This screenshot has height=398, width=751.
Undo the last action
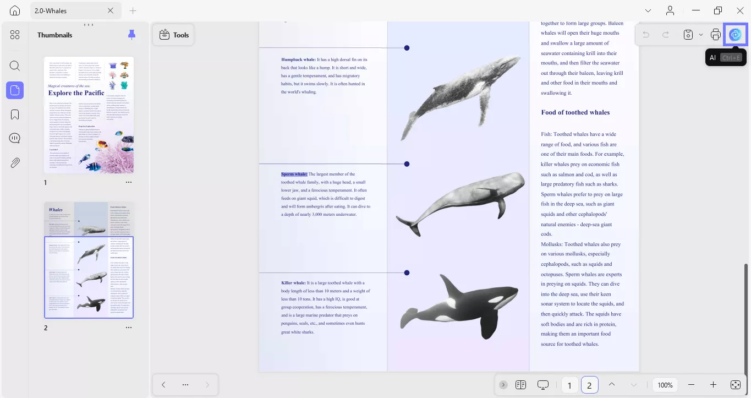click(646, 35)
